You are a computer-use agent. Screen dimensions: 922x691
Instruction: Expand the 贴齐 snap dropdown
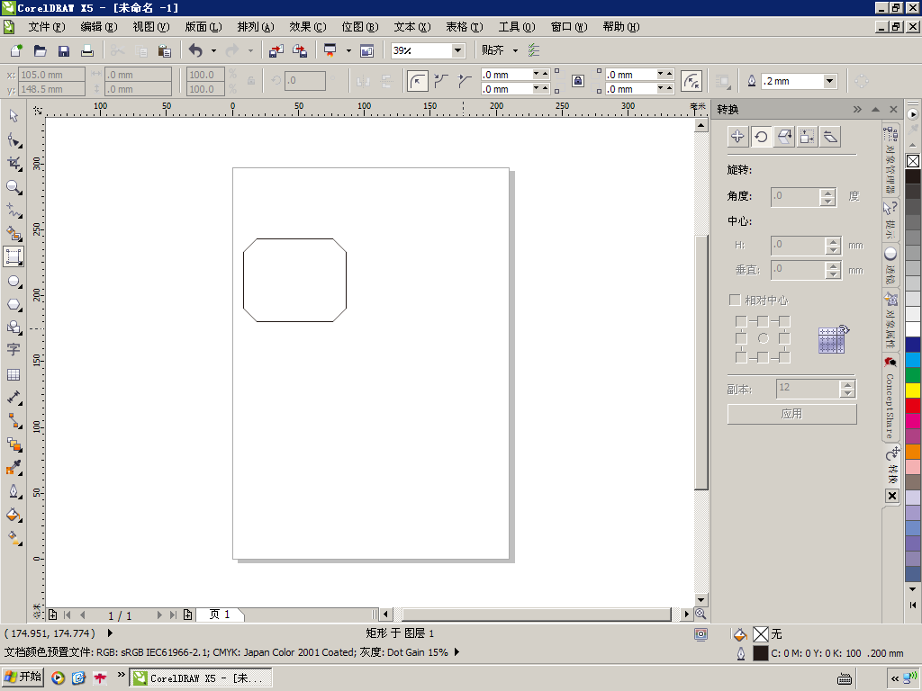point(515,50)
